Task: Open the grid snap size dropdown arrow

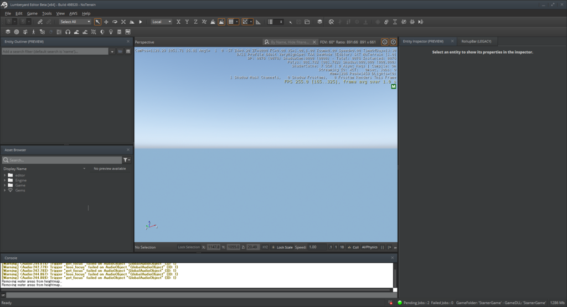Action: (237, 22)
